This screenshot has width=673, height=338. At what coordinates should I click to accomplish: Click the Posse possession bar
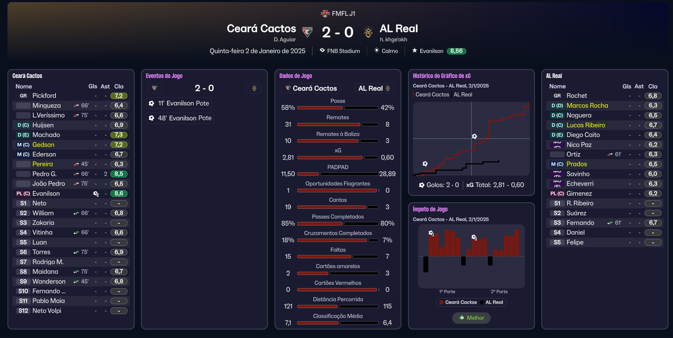[338, 108]
